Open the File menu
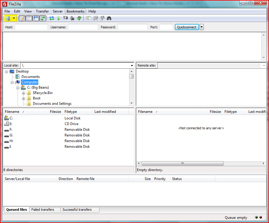 point(7,11)
